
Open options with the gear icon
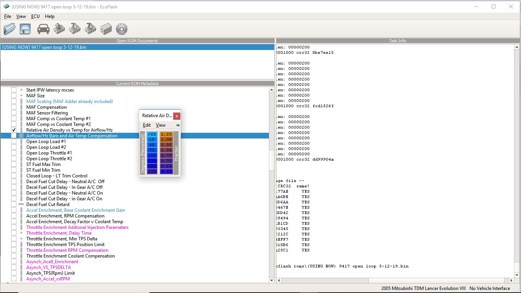pos(121,29)
